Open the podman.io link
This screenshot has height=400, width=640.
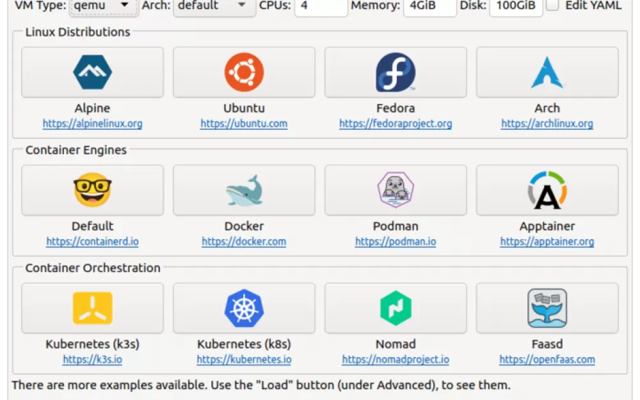pyautogui.click(x=396, y=241)
